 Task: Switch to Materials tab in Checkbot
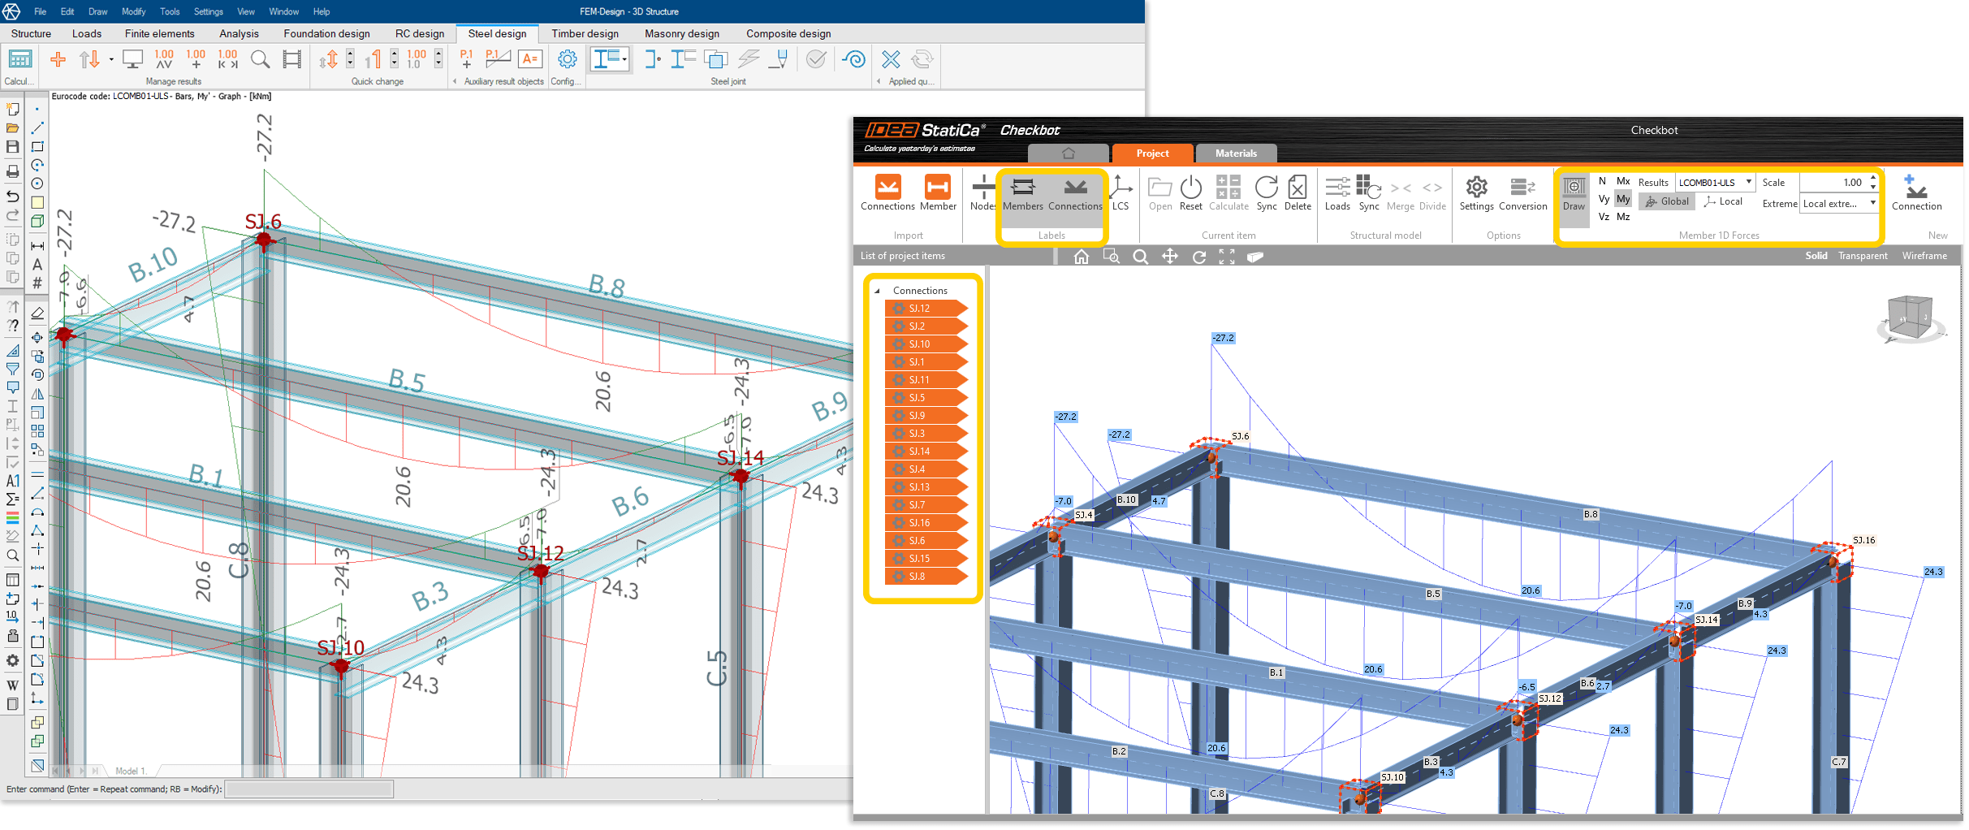[1236, 153]
